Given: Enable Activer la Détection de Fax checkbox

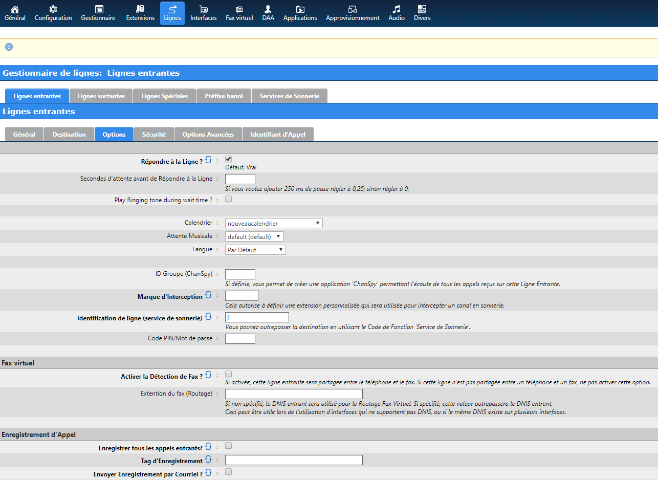Looking at the screenshot, I should click(x=229, y=374).
